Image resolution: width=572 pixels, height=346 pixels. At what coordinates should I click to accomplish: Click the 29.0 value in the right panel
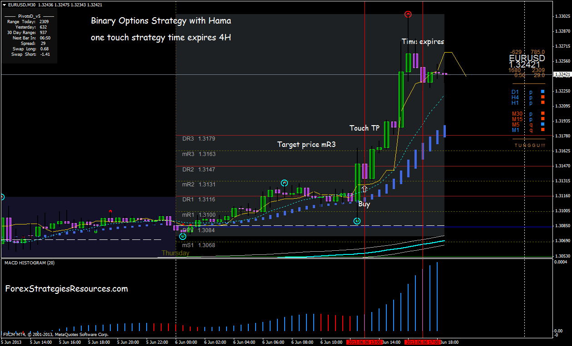pos(539,75)
